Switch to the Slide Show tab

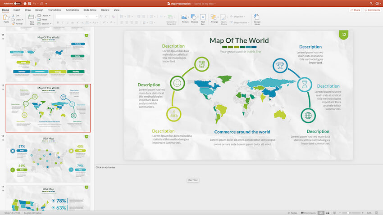[91, 9]
